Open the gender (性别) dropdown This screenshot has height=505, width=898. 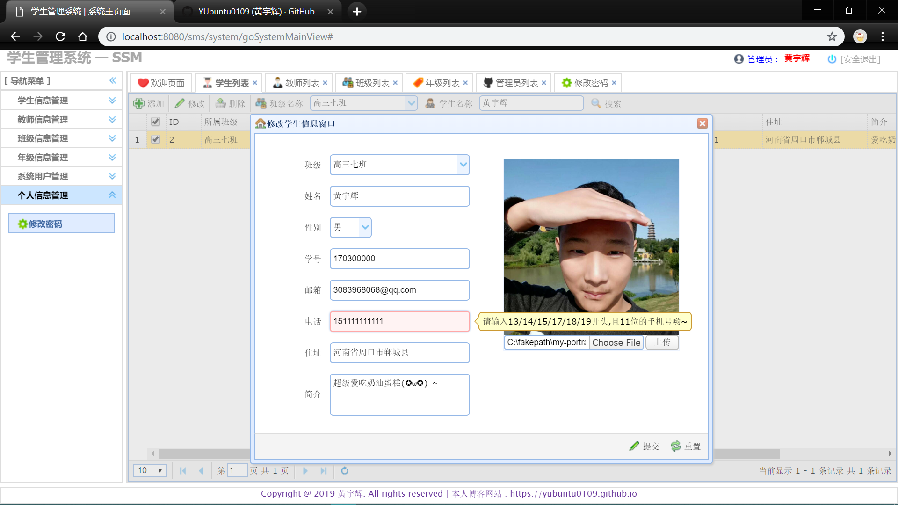(x=365, y=227)
